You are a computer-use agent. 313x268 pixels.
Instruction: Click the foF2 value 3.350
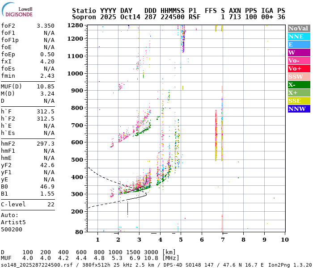click(45, 26)
